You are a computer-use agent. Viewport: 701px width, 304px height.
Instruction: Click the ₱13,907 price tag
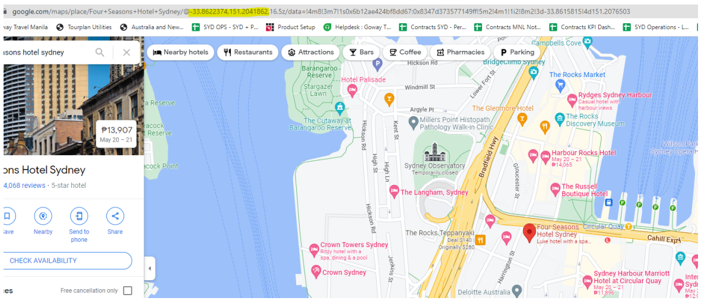click(x=116, y=134)
